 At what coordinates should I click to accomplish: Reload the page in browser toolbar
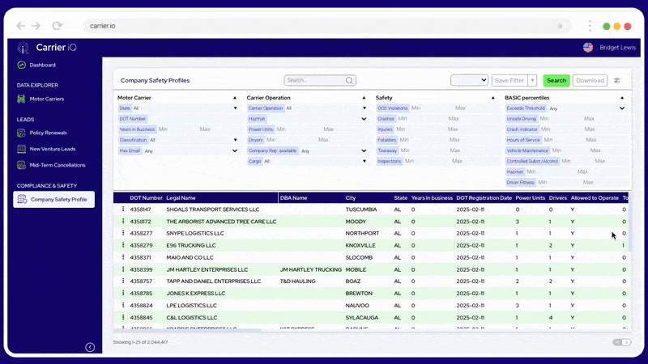[57, 26]
